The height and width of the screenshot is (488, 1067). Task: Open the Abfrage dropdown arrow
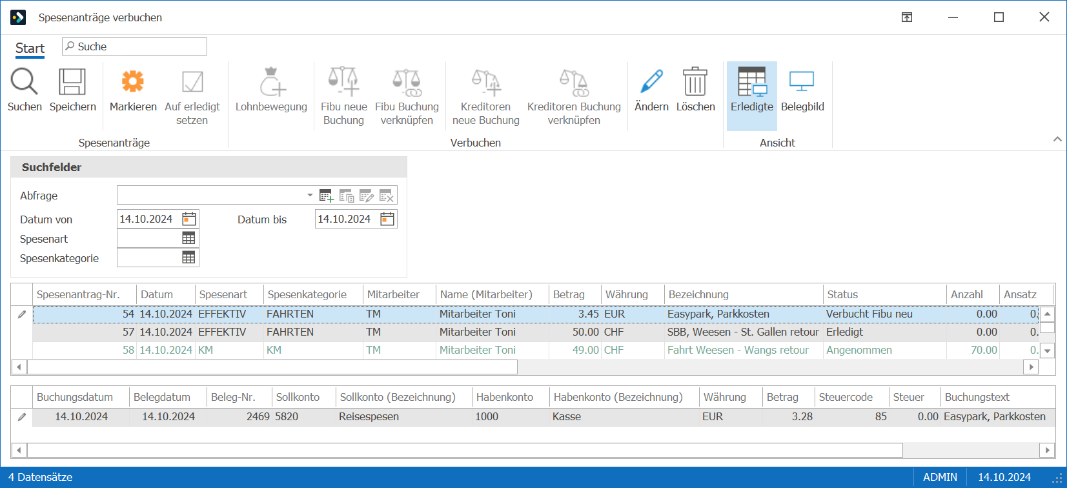click(310, 195)
